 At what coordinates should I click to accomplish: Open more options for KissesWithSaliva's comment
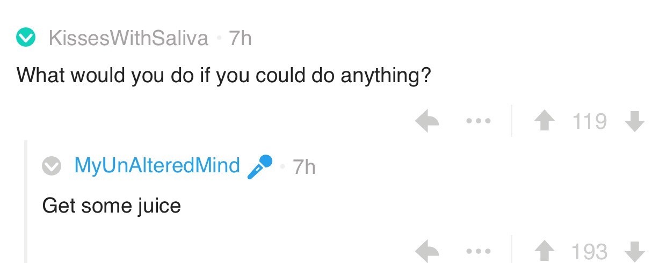(477, 122)
